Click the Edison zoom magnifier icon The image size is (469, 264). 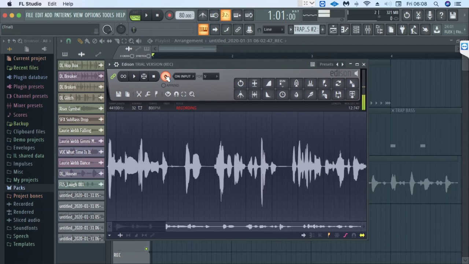click(x=192, y=94)
